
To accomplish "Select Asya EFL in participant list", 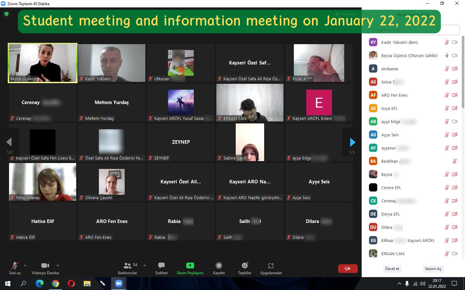I will [x=414, y=108].
